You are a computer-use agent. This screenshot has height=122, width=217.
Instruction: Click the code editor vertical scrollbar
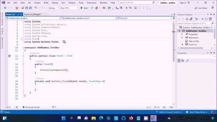click(174, 42)
